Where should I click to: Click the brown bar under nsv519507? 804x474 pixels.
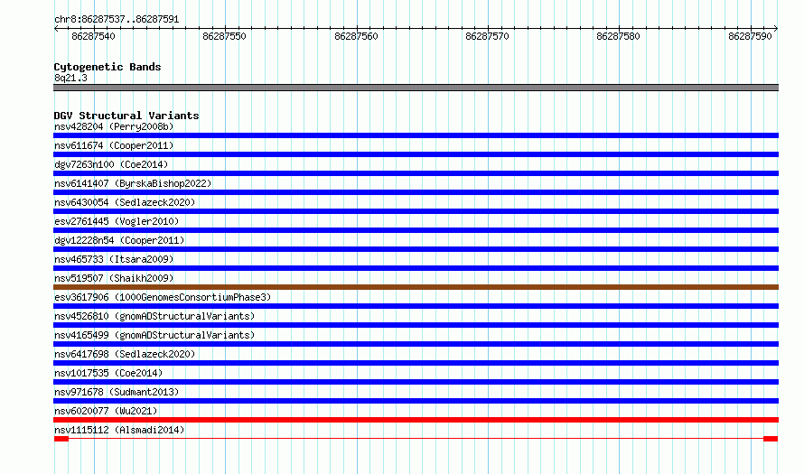pos(416,287)
